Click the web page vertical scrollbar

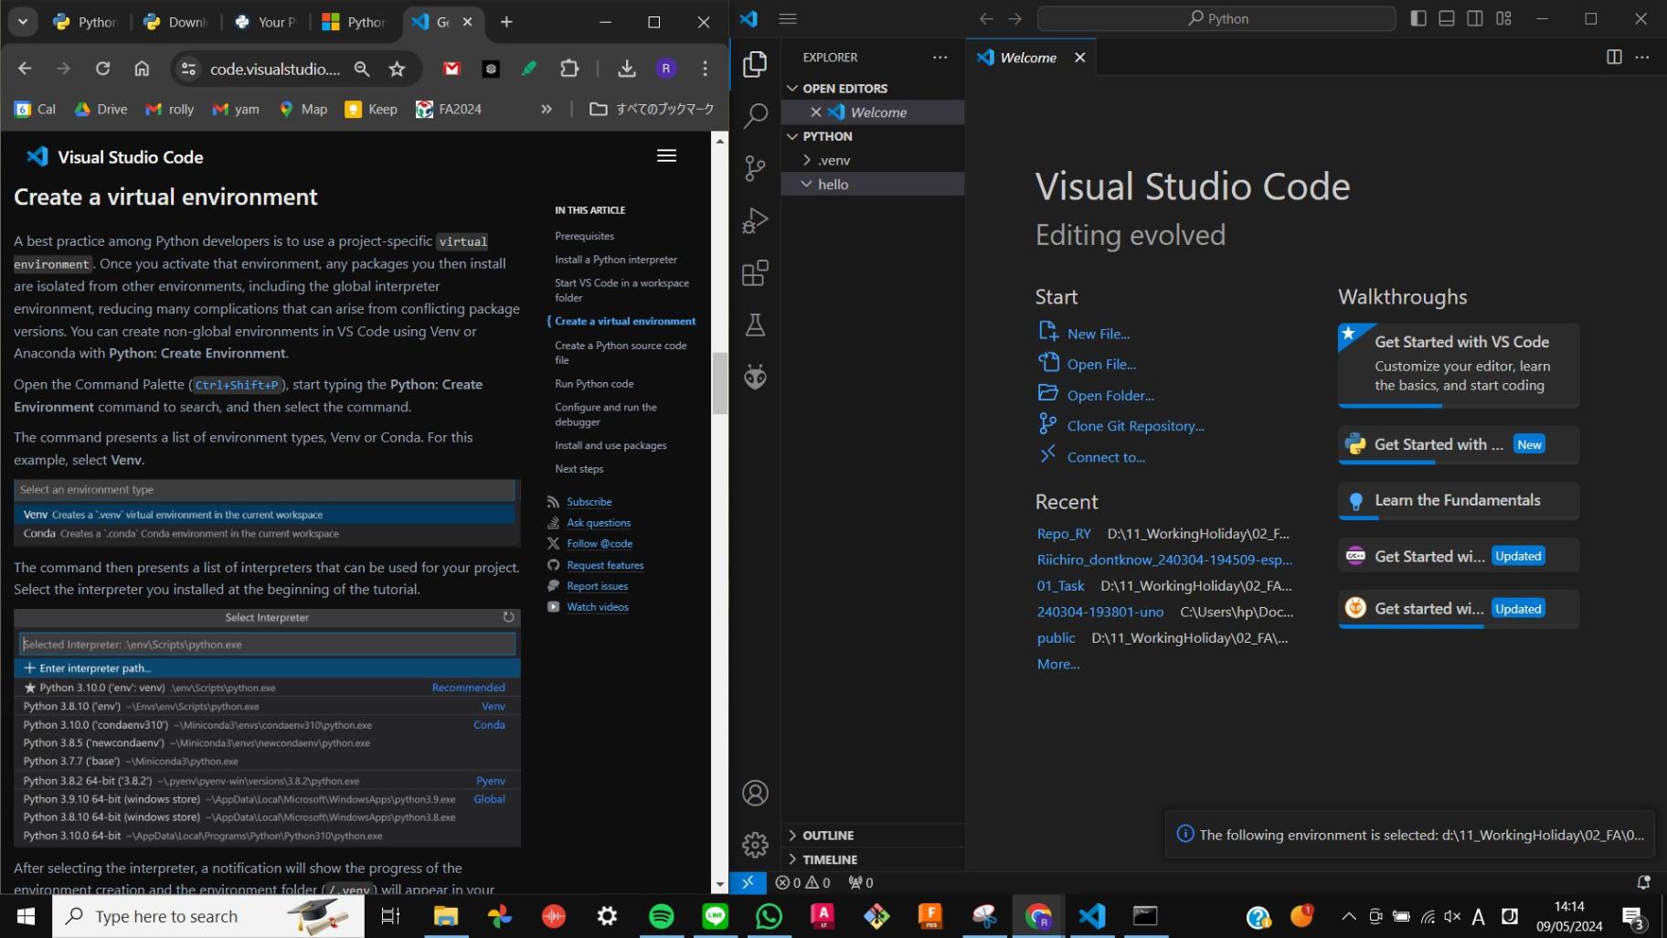(x=720, y=382)
